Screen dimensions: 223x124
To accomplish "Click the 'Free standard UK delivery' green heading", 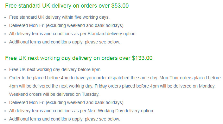I will (67, 6).
